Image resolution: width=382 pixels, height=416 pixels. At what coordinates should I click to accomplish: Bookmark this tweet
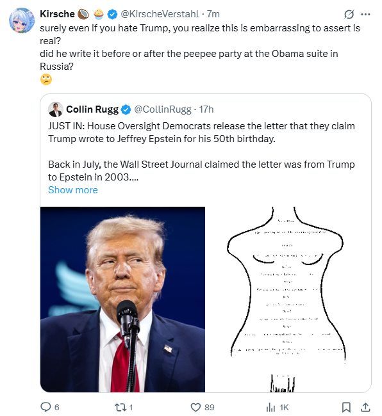pyautogui.click(x=346, y=407)
